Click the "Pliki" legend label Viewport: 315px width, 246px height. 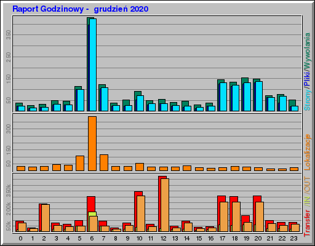click(x=307, y=79)
